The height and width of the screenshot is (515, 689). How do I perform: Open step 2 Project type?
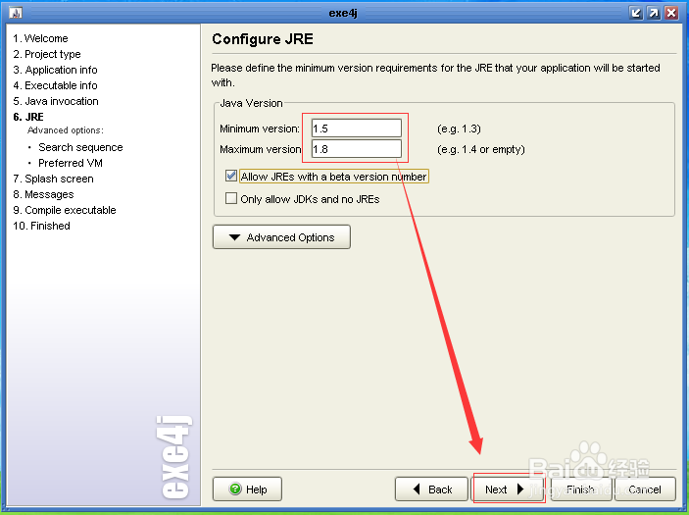coord(47,54)
